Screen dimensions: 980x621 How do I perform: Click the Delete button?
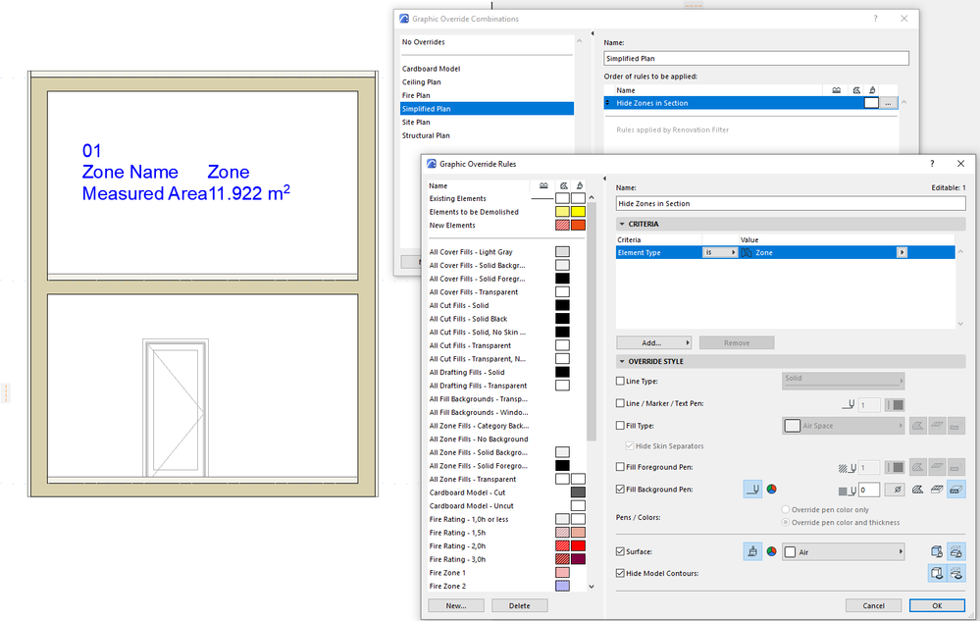pos(519,605)
